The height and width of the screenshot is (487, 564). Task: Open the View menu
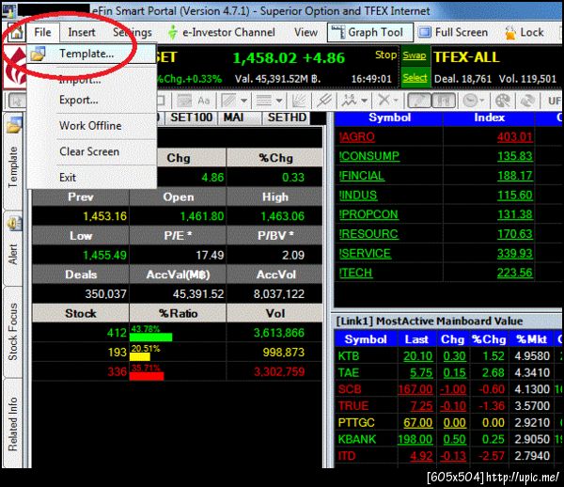tap(305, 32)
